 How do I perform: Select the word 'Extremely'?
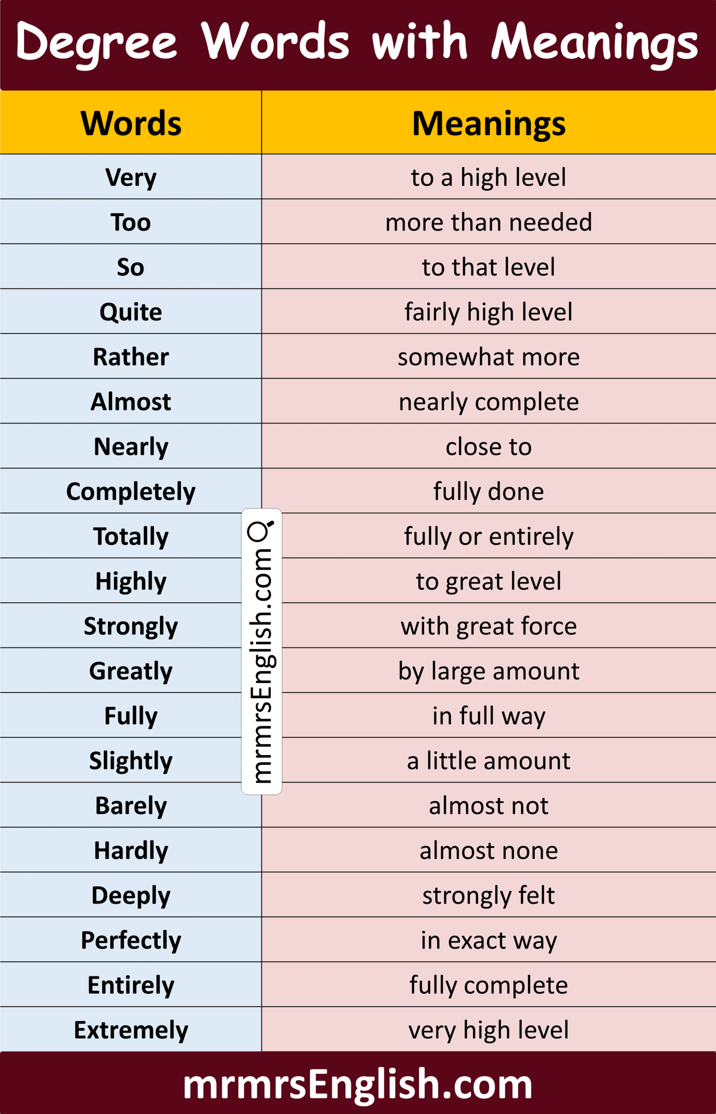[x=130, y=1030]
